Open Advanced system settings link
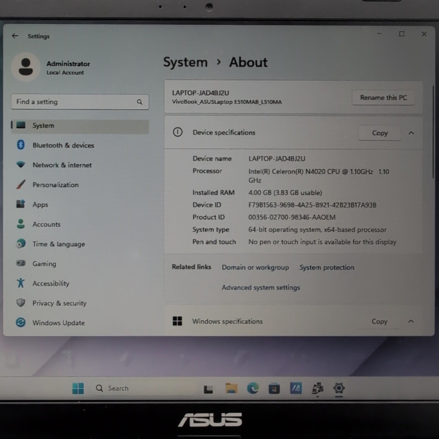 tap(261, 287)
